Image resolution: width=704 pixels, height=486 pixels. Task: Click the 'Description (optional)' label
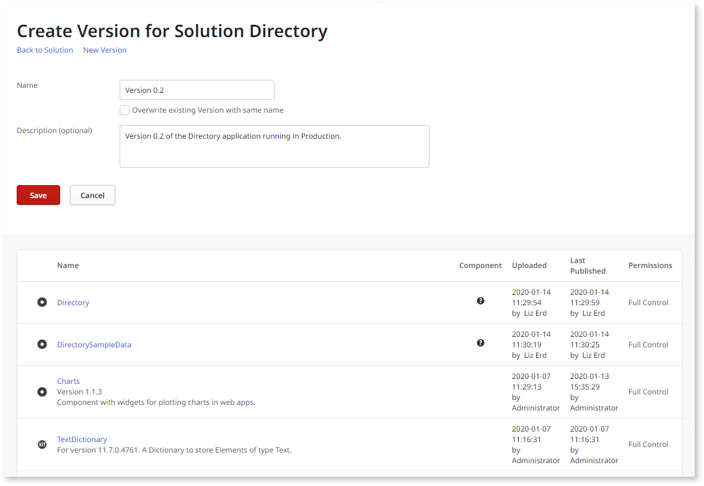[x=55, y=131]
